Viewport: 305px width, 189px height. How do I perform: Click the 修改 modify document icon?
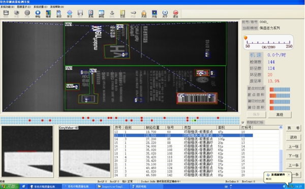59,14
